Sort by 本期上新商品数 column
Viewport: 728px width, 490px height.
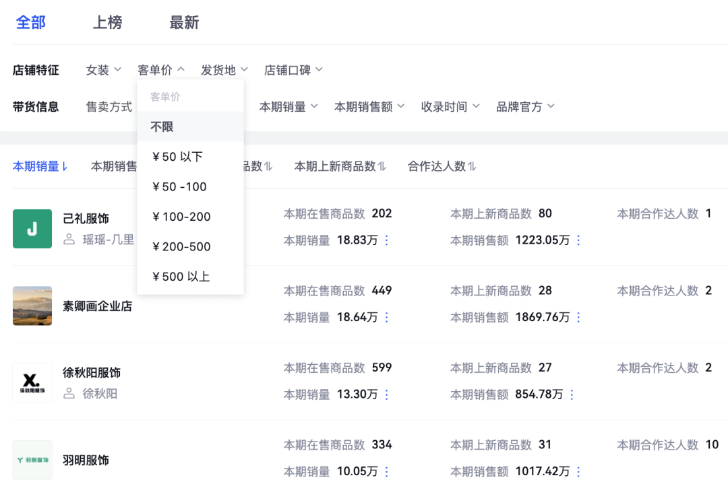coord(340,166)
